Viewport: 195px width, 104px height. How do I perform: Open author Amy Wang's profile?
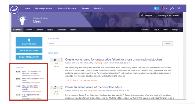(98, 63)
